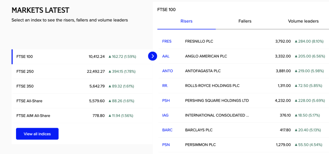
Task: Open the FRES ticker link
Action: (167, 41)
